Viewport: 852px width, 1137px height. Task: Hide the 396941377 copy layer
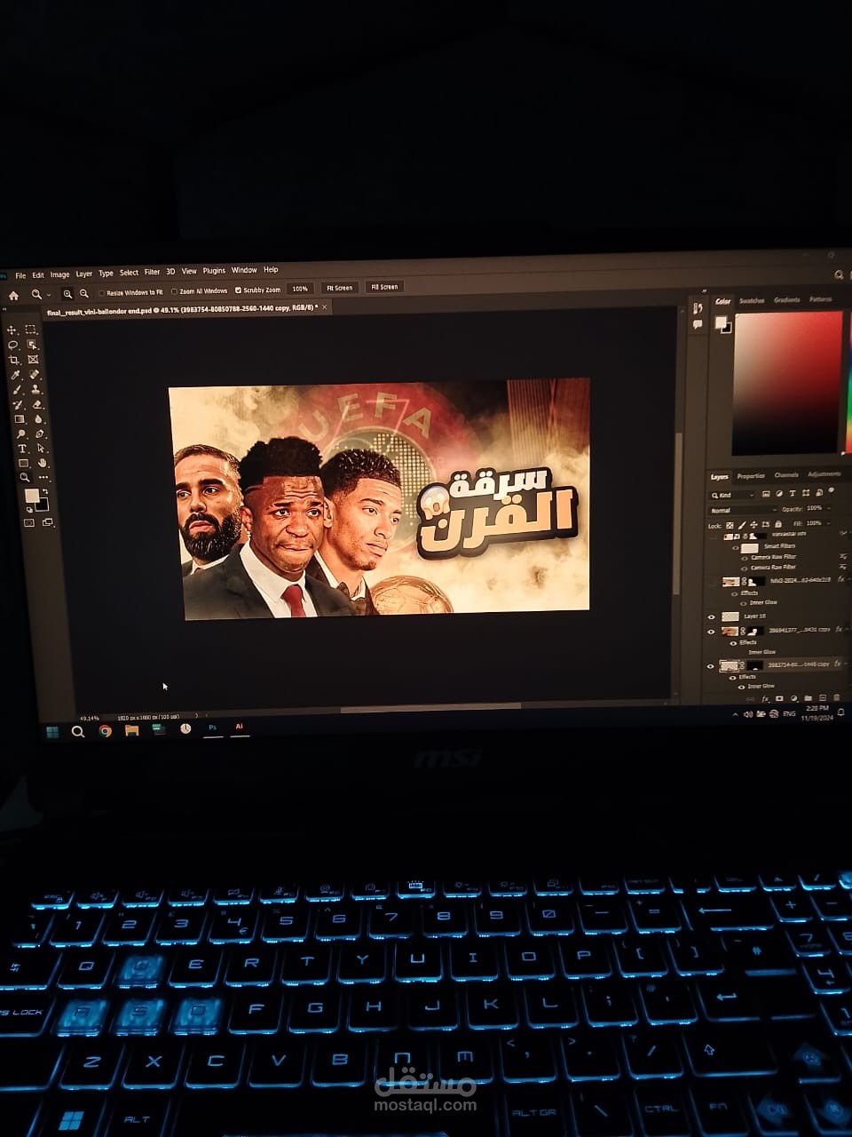pos(711,632)
